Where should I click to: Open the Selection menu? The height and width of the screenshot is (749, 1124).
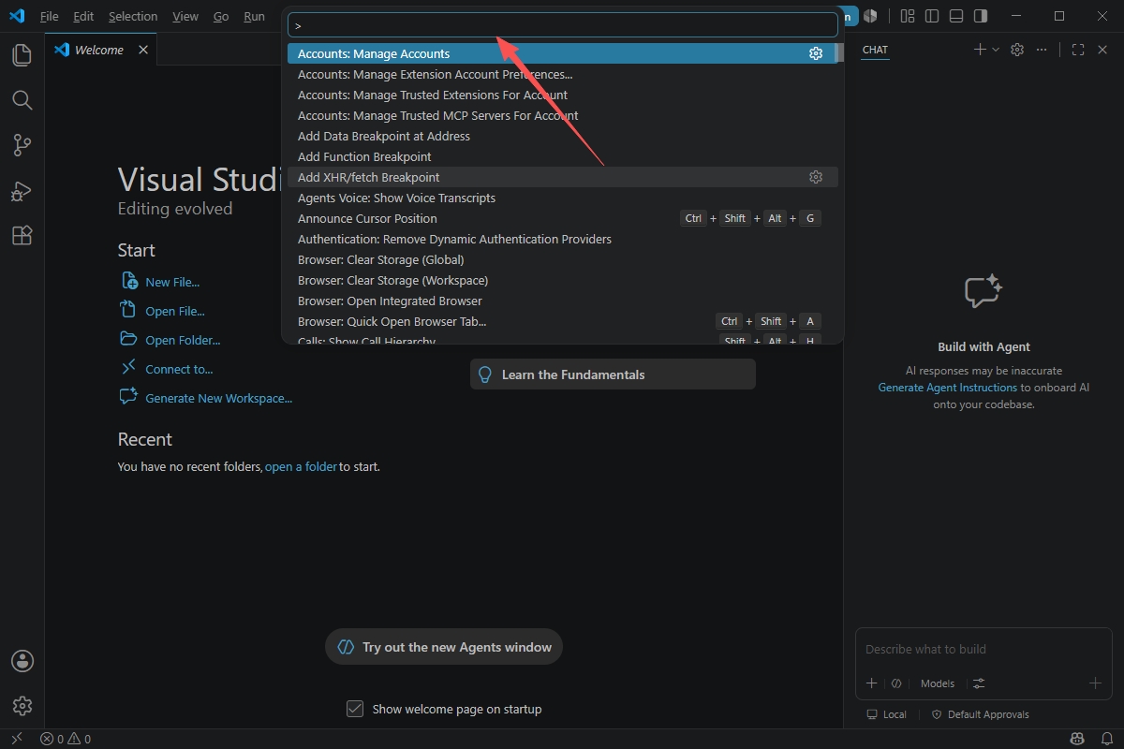(x=133, y=16)
